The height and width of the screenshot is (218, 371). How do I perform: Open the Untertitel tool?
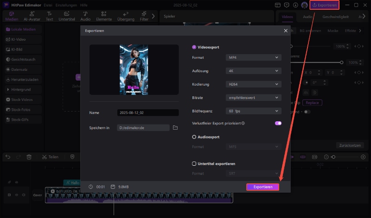coord(67,17)
